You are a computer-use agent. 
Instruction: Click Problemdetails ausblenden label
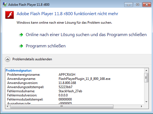pyautogui.click(x=32, y=59)
